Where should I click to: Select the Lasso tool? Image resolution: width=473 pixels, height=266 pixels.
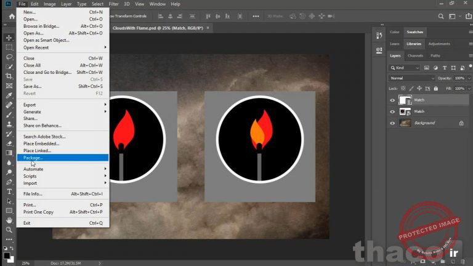click(x=9, y=57)
